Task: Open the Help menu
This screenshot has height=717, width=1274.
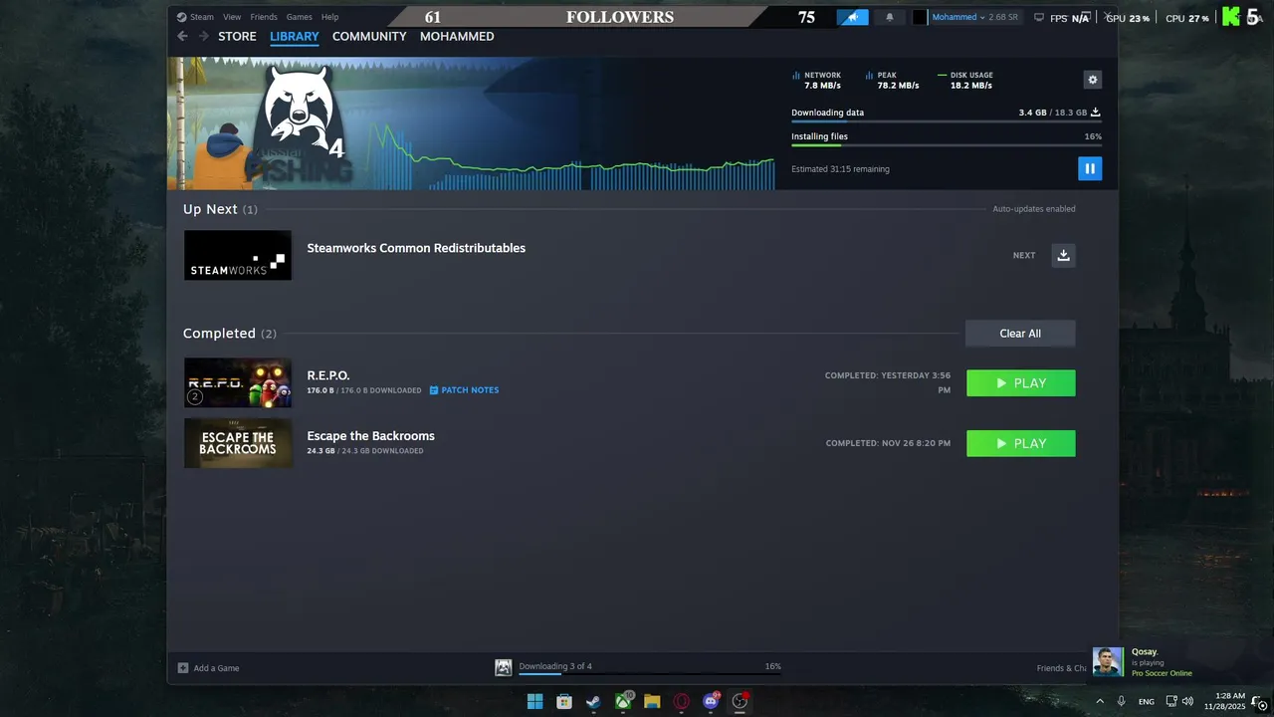Action: (330, 17)
